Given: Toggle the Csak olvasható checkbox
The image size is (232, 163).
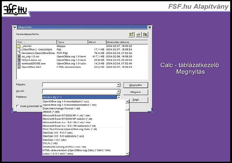Looking at the screenshot, I should tap(18, 106).
